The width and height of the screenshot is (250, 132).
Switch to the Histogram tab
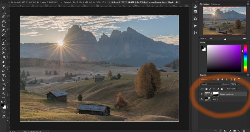pyautogui.click(x=215, y=4)
